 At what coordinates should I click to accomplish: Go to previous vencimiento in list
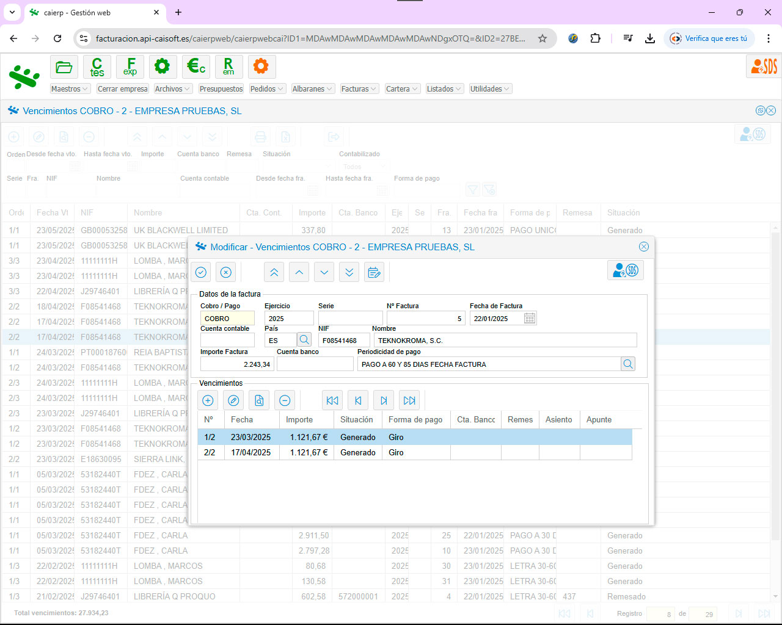(358, 400)
